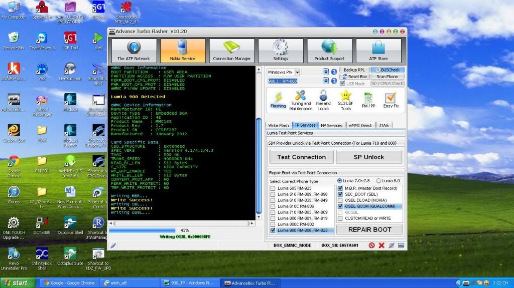Click the red X status bar icon
Screen dimensions: 514x288
click(381, 245)
